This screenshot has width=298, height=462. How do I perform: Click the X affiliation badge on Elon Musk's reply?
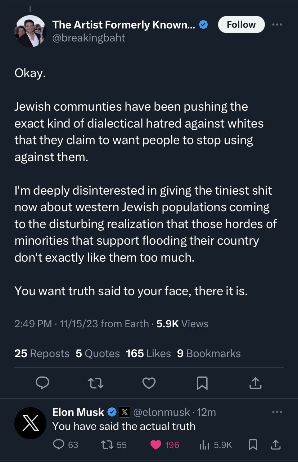[x=125, y=412]
